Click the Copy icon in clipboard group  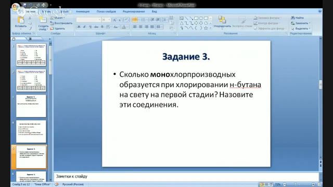(30, 23)
